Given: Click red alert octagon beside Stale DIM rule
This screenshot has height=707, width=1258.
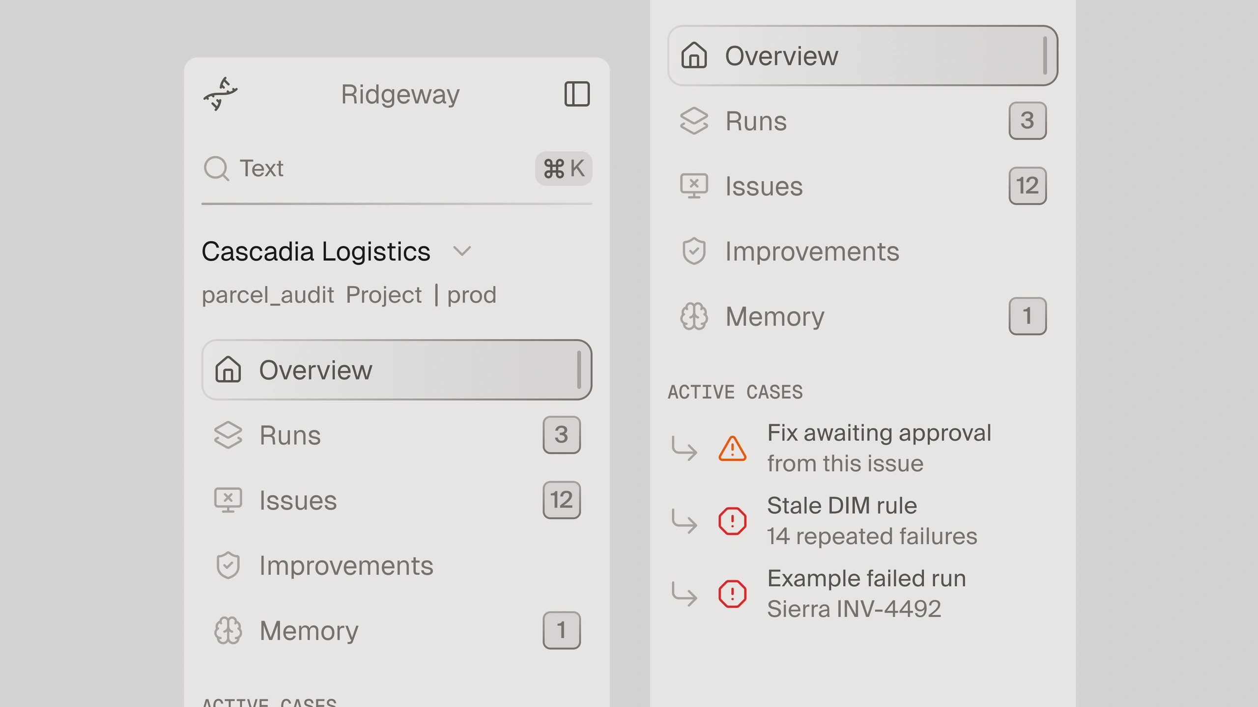Looking at the screenshot, I should click(732, 521).
